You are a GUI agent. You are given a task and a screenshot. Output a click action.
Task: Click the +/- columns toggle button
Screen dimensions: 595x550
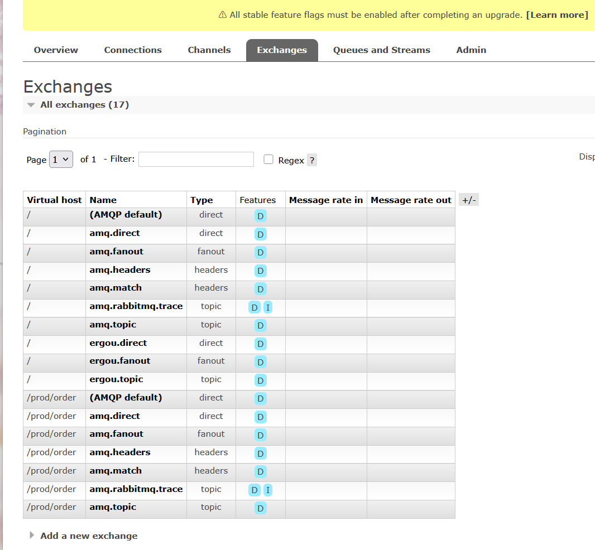pos(468,200)
